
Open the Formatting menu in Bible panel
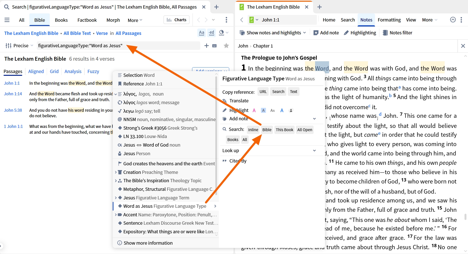click(389, 20)
